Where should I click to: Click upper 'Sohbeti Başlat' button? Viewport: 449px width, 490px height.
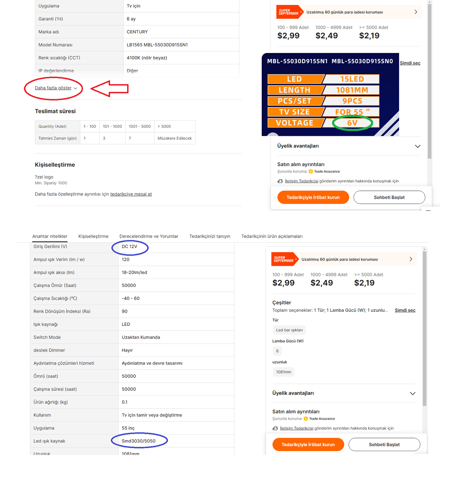[x=389, y=197]
